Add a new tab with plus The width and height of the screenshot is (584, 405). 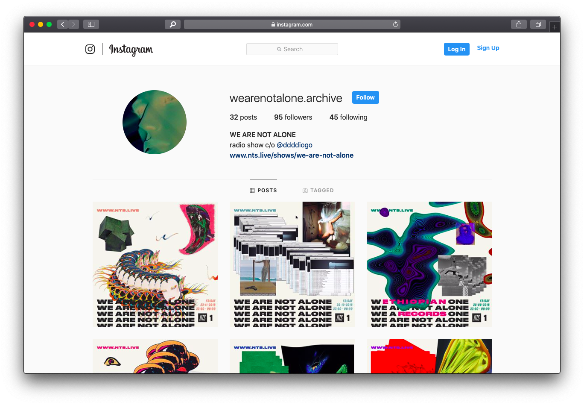pos(555,27)
